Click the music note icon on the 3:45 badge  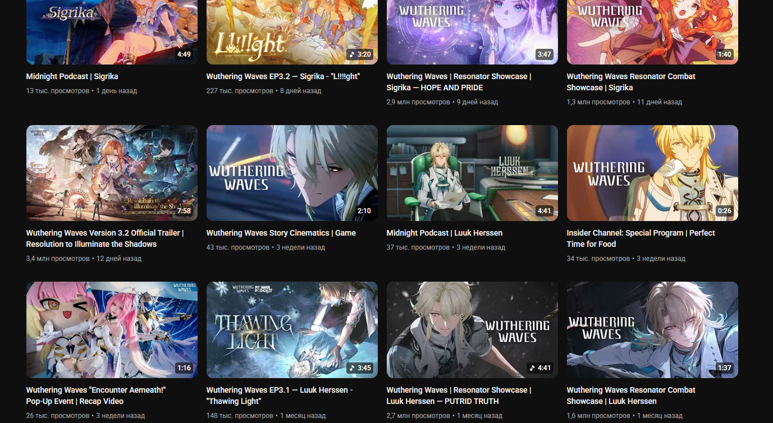352,368
